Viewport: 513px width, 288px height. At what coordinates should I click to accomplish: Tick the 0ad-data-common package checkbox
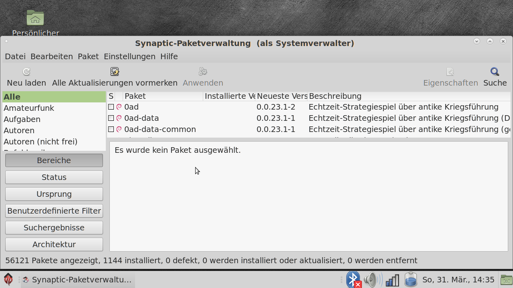tap(111, 129)
